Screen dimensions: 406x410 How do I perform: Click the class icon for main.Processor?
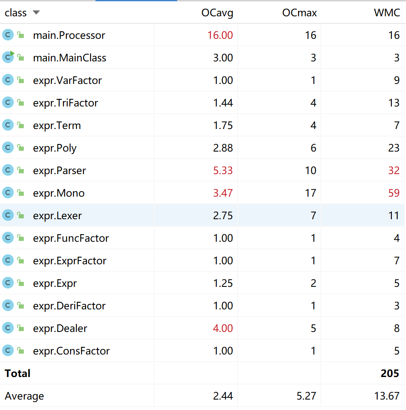[8, 35]
